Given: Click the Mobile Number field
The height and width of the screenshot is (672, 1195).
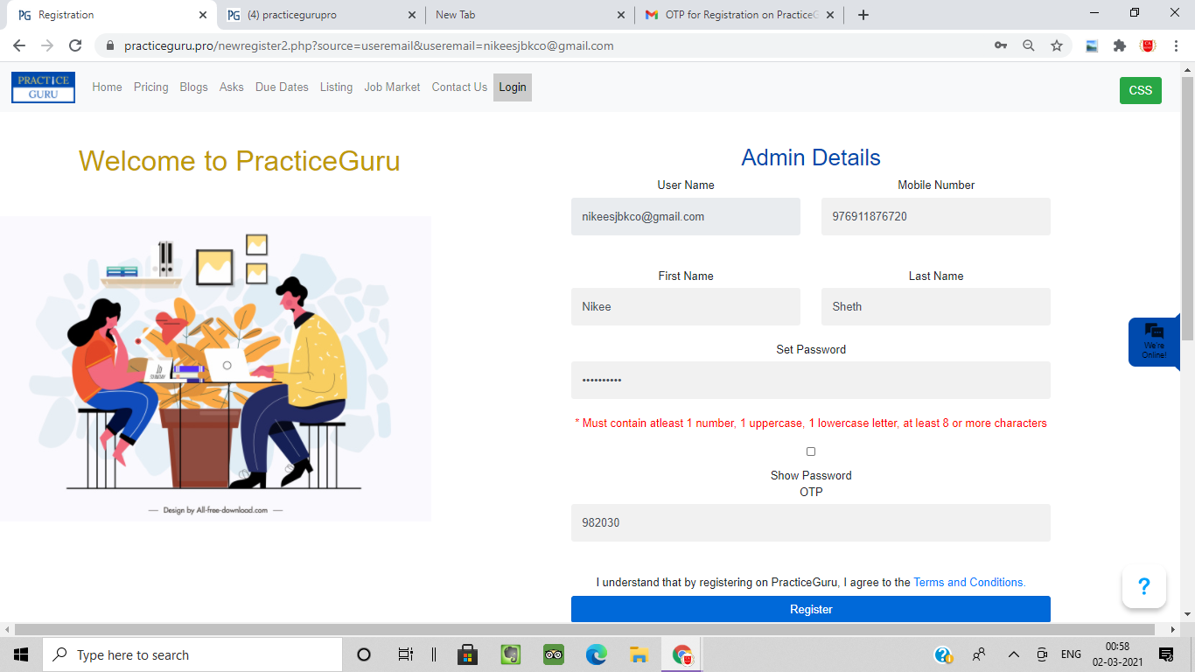Looking at the screenshot, I should pos(936,216).
